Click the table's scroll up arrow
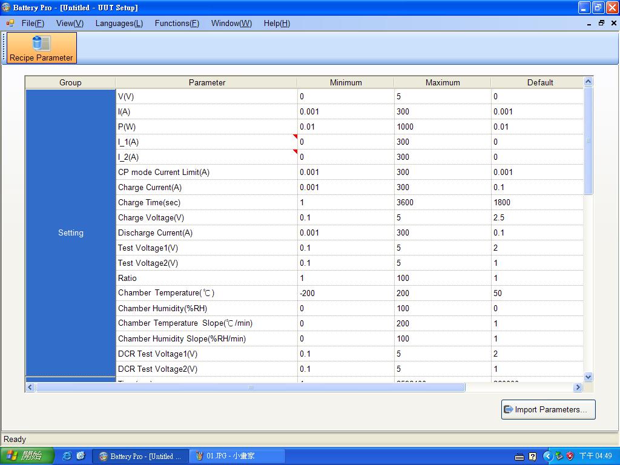This screenshot has width=620, height=465. [588, 82]
